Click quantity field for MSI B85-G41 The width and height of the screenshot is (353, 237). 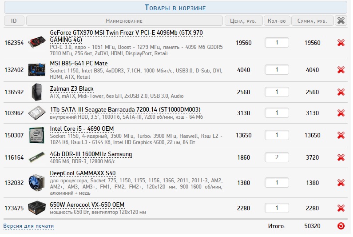[x=277, y=70]
